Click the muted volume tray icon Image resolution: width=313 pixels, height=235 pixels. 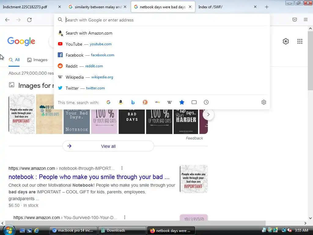click(290, 230)
